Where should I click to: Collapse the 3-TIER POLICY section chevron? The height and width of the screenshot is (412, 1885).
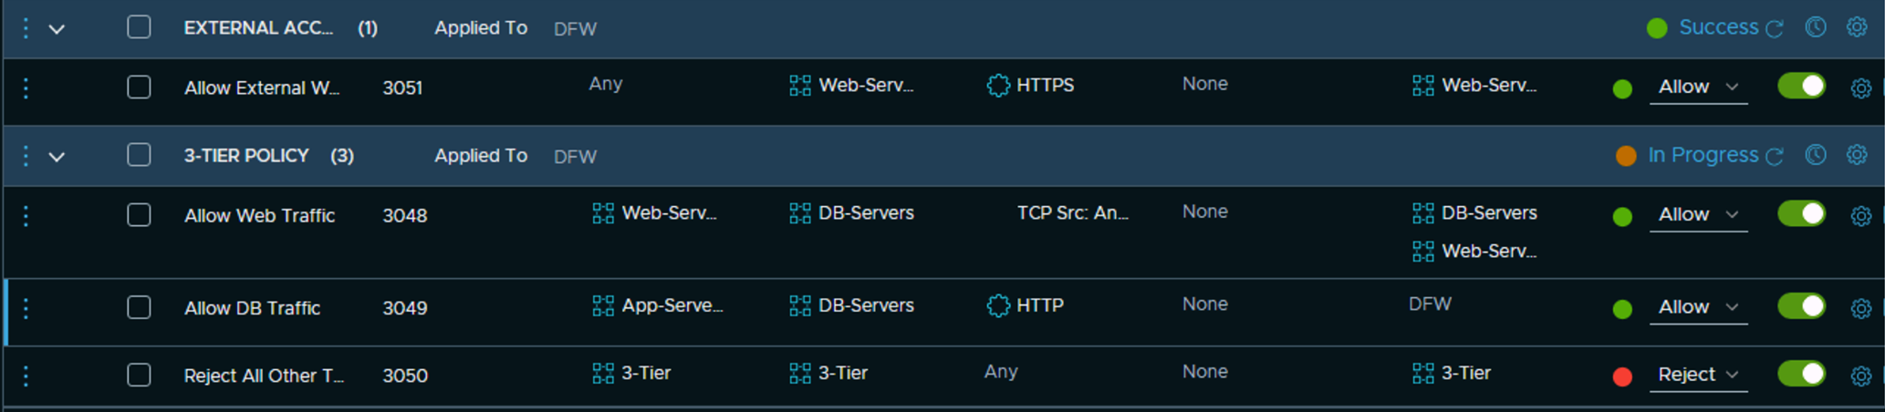coord(57,157)
